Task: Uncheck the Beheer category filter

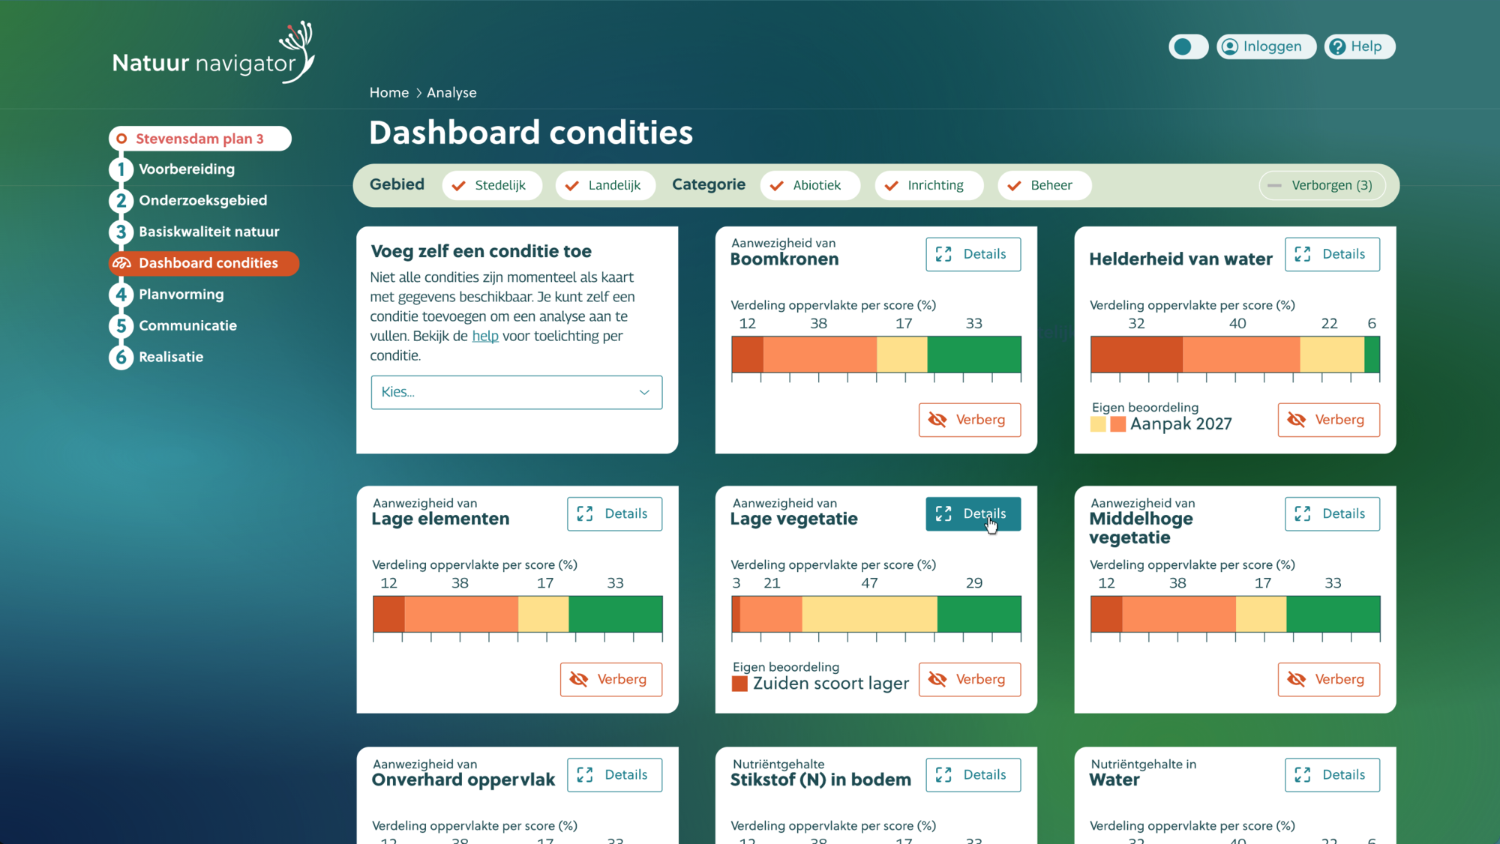Action: 1044,185
